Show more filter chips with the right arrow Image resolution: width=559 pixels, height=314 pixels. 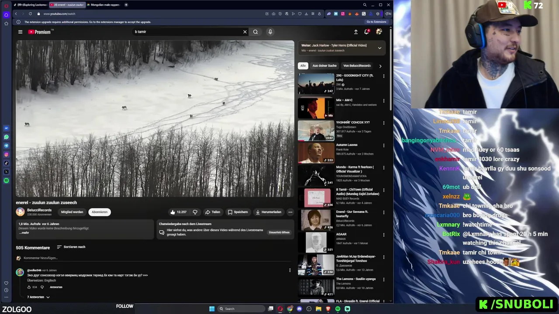pos(380,66)
